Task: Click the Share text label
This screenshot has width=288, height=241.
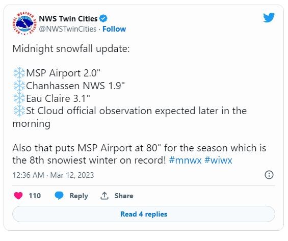Action: pos(124,196)
